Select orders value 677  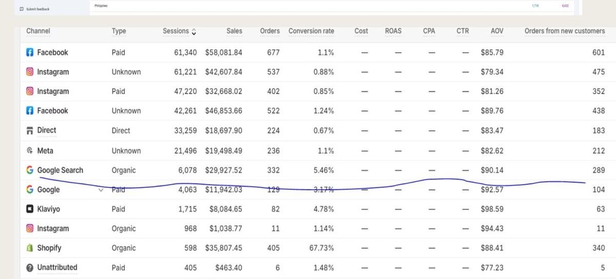274,52
